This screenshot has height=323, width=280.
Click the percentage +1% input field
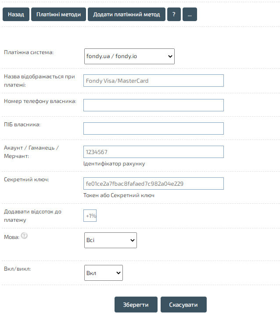click(x=90, y=216)
